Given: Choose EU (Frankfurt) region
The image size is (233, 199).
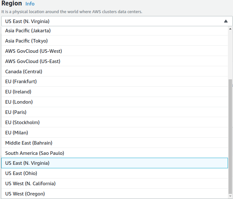Looking at the screenshot, I should coord(21,82).
